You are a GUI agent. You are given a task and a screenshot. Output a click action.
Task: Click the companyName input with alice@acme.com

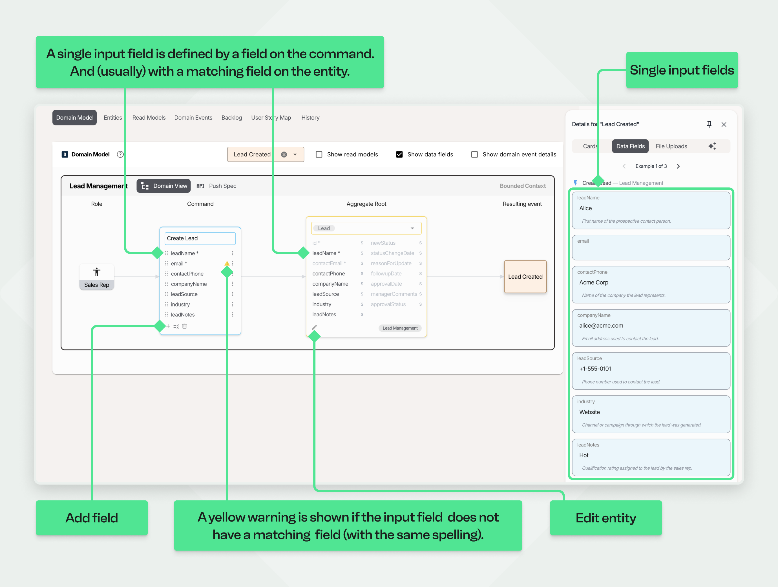click(x=651, y=328)
